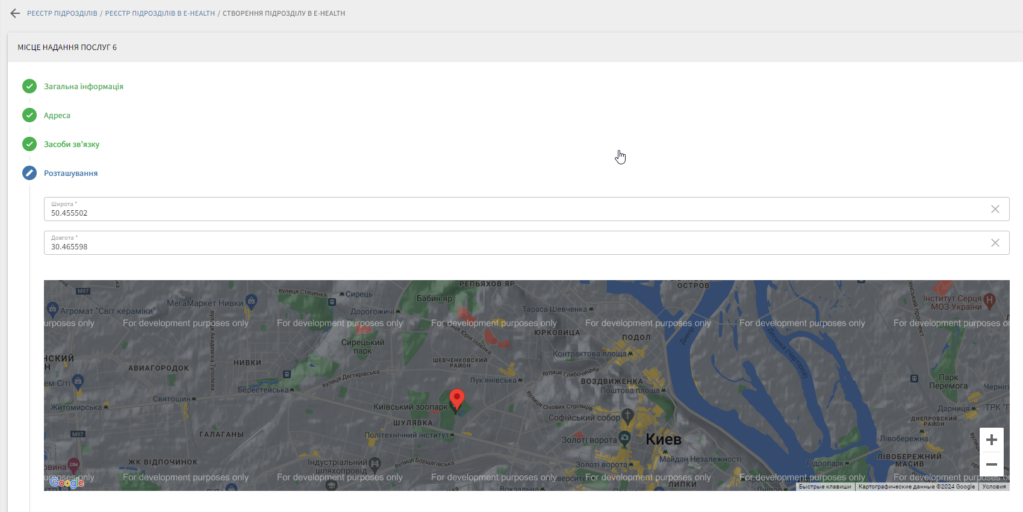The width and height of the screenshot is (1023, 512).
Task: Click the Розташування step edit icon
Action: click(x=30, y=173)
